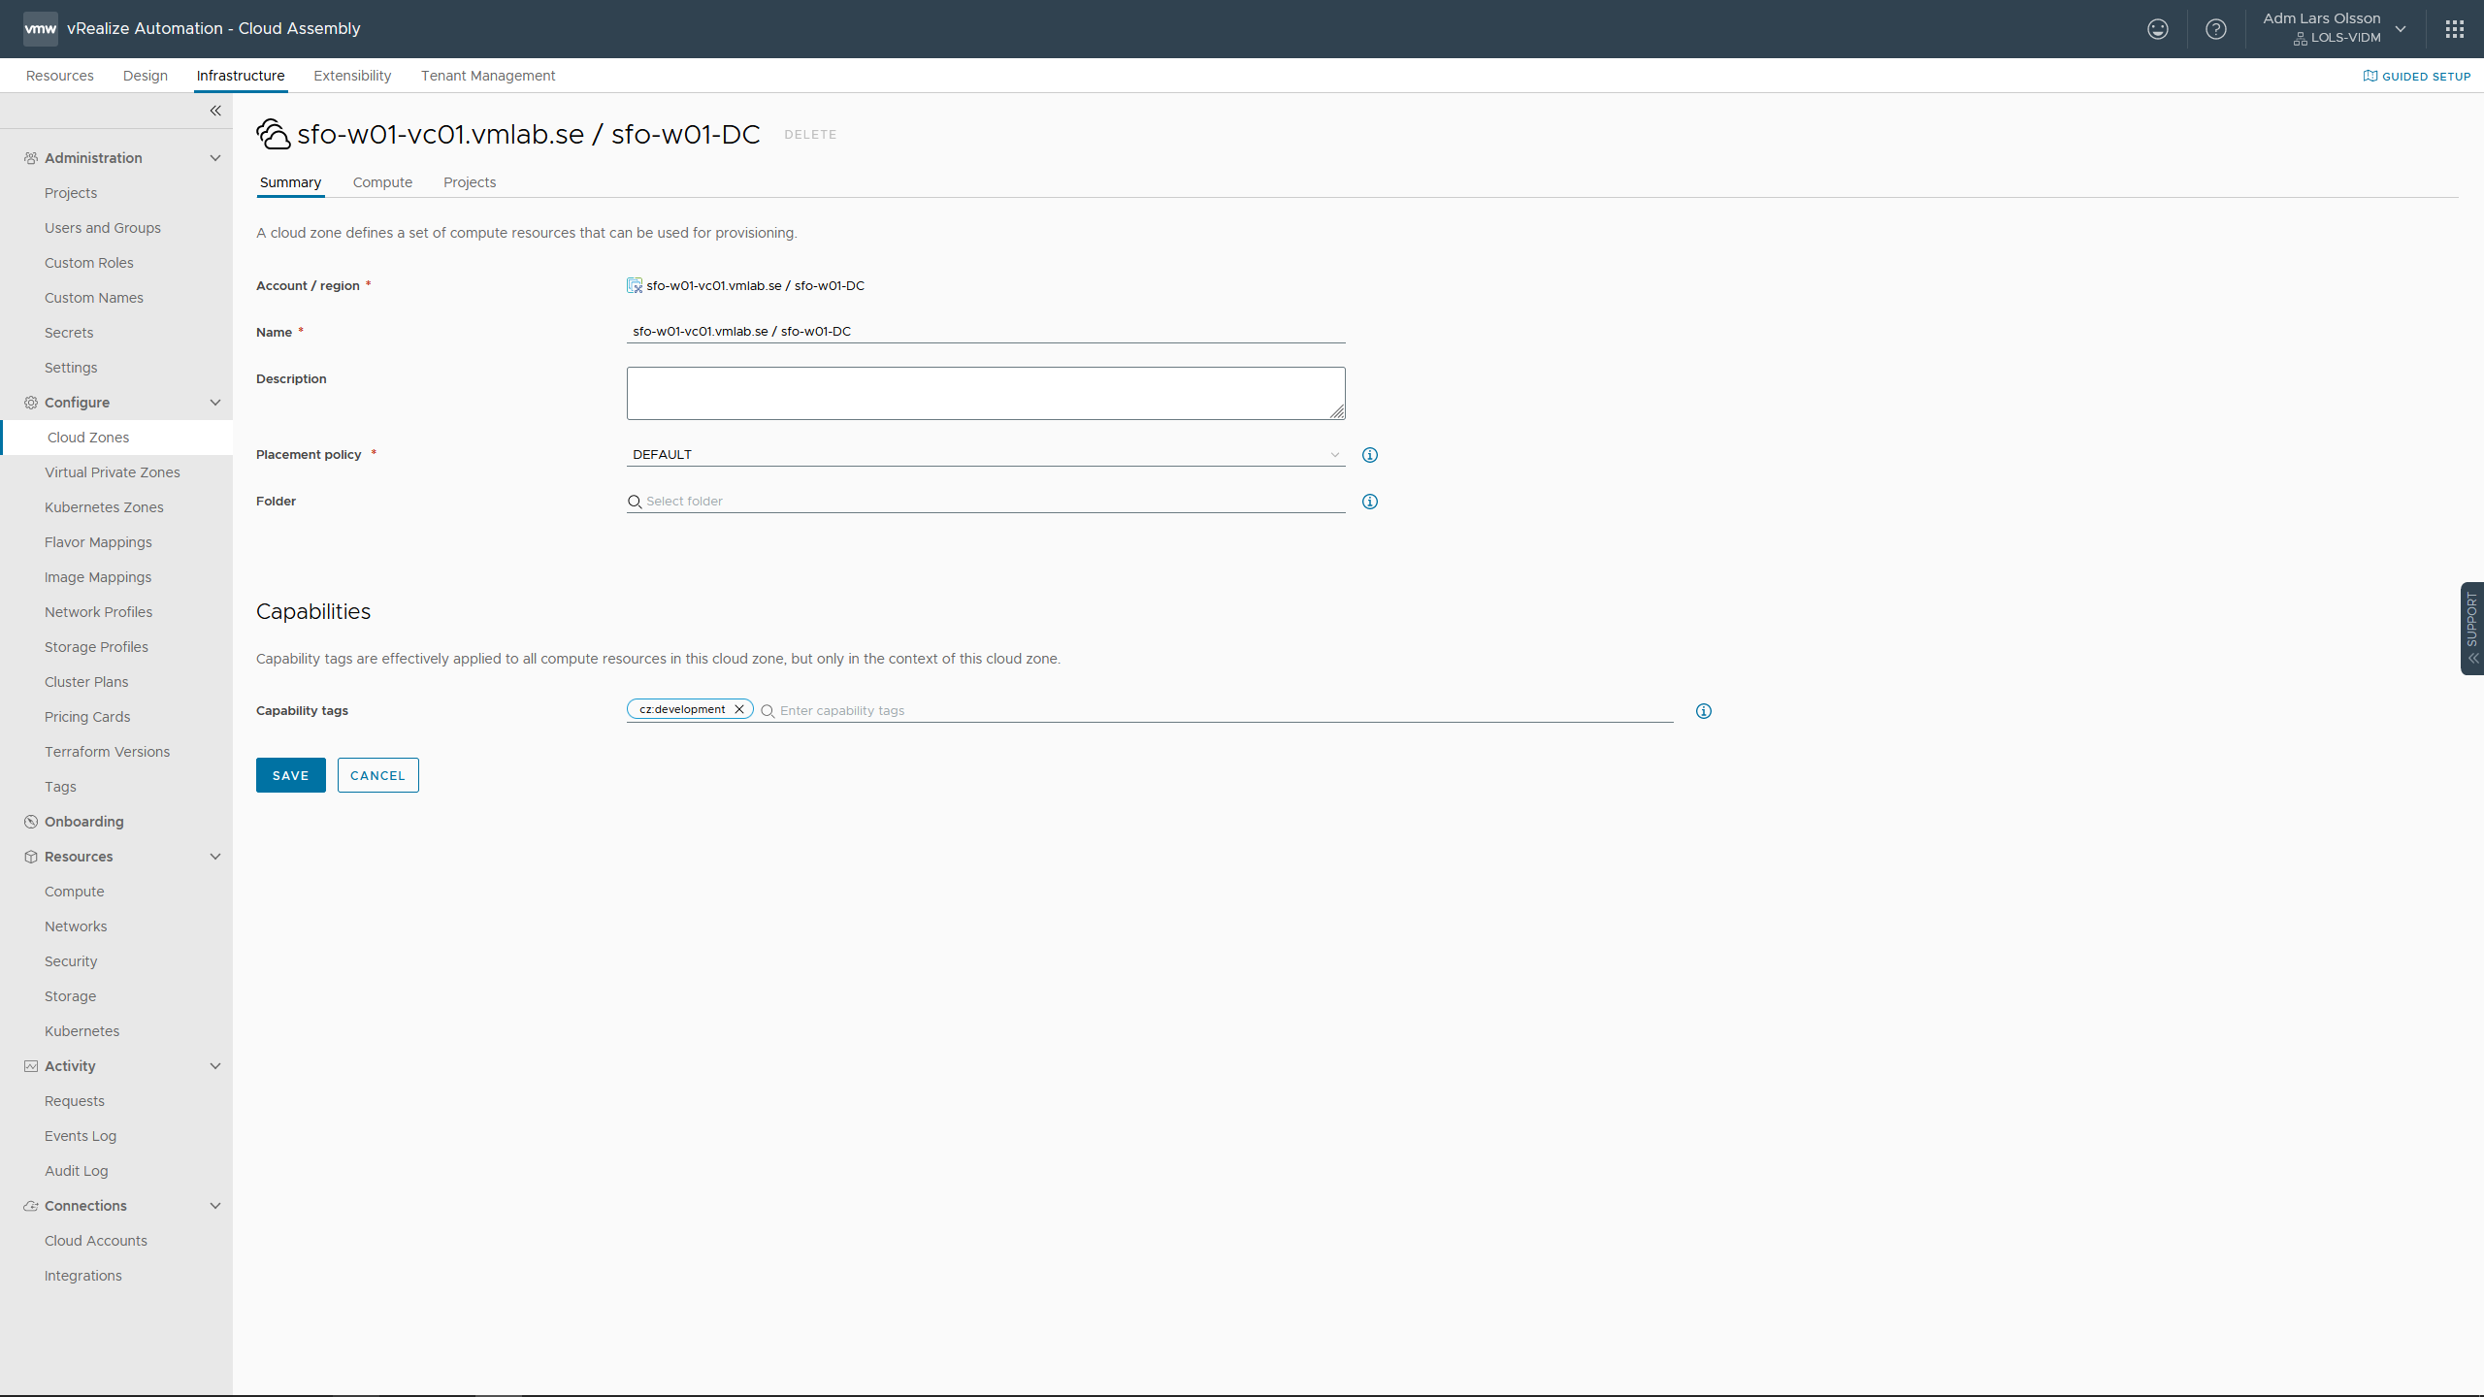Open Users and Groups
2484x1397 pixels.
(103, 228)
